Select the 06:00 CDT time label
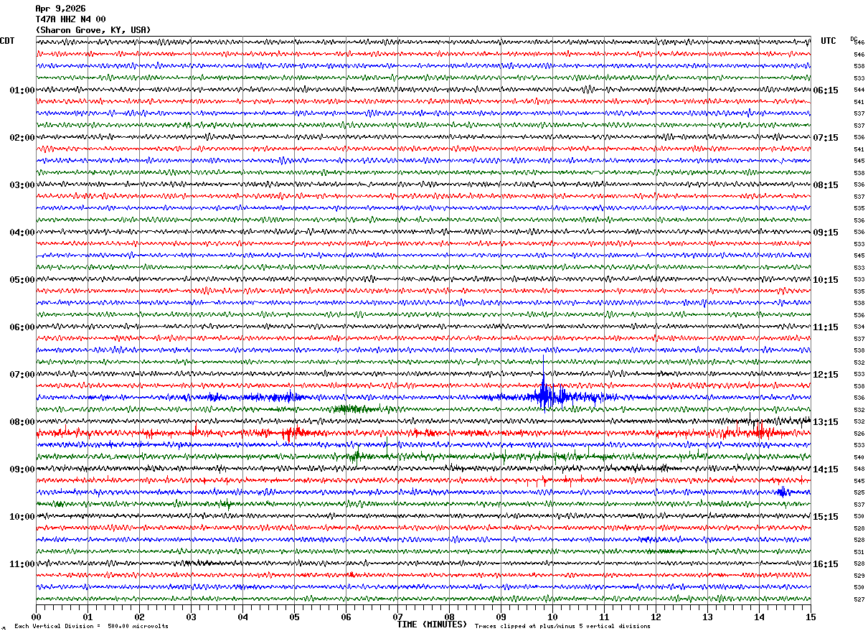The width and height of the screenshot is (868, 636). tap(22, 327)
